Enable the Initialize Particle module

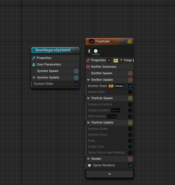[x=130, y=105]
